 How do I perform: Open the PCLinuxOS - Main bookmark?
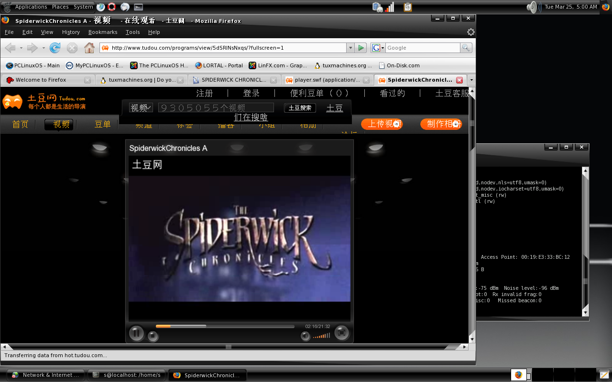click(x=33, y=65)
